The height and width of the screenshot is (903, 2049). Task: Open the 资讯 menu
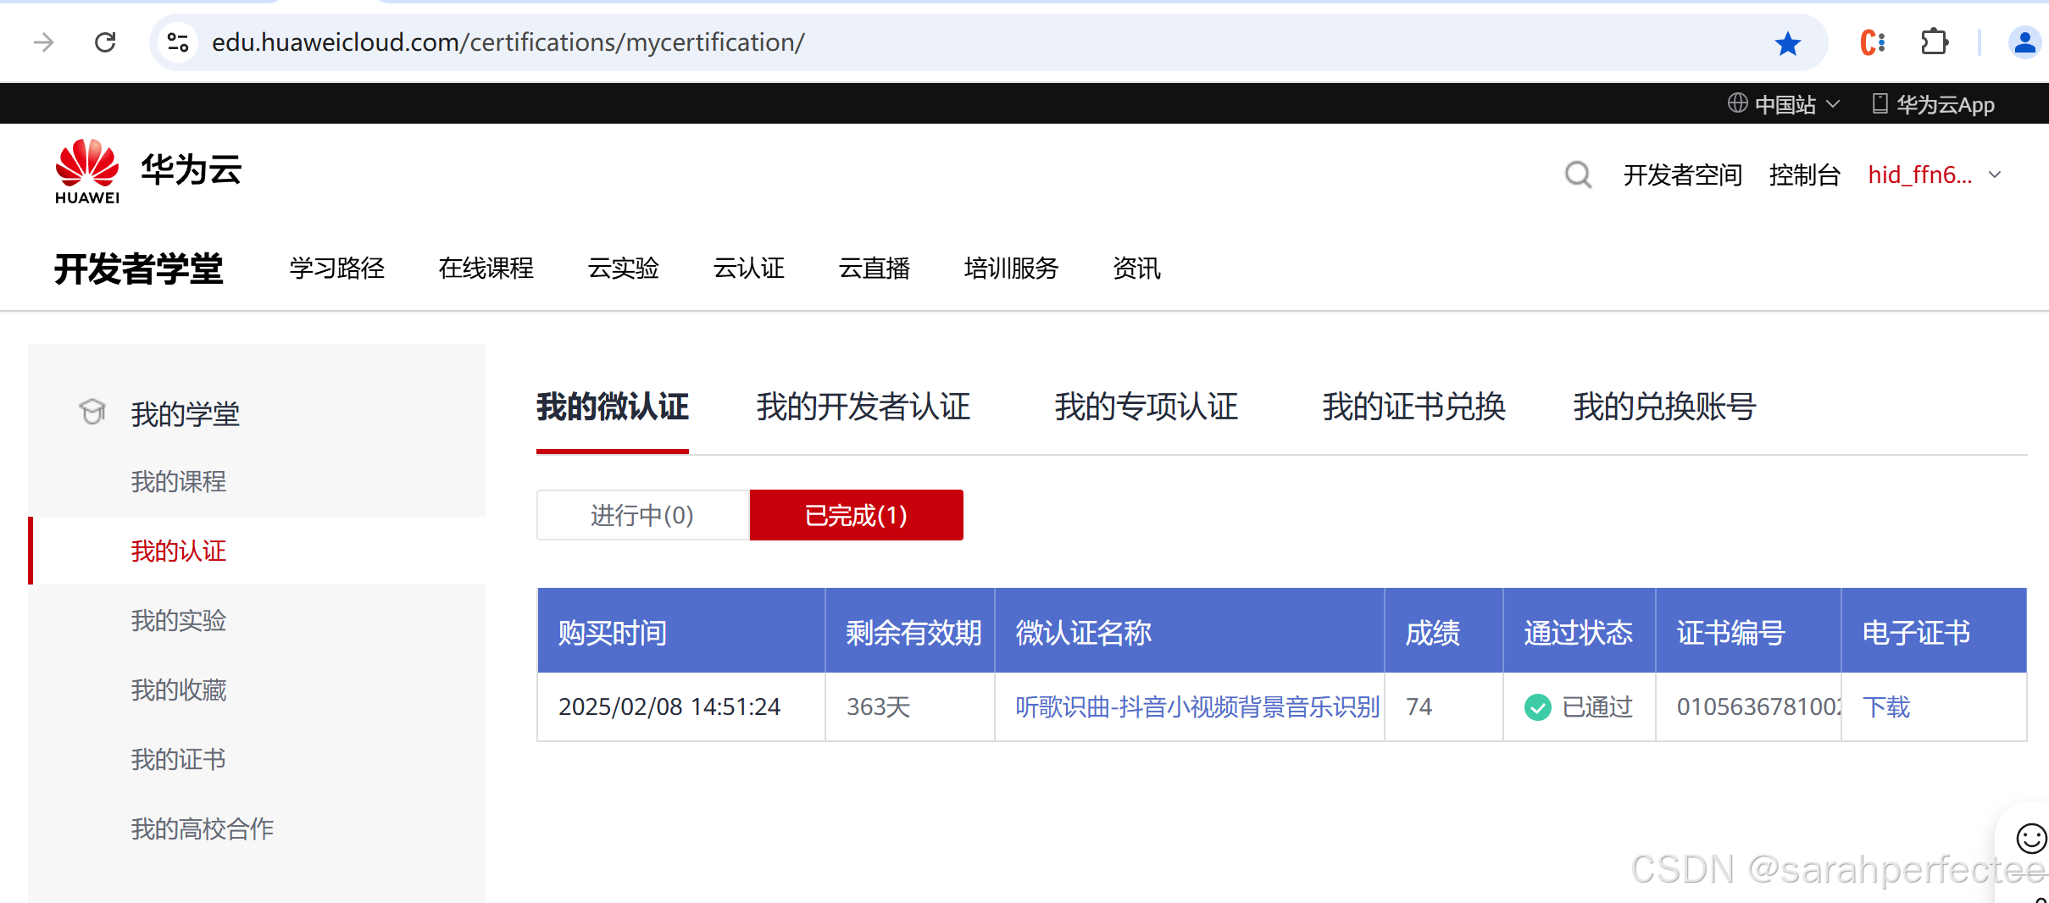point(1137,269)
